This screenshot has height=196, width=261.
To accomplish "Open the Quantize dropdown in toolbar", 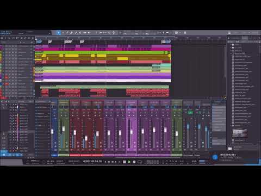I will point(127,33).
